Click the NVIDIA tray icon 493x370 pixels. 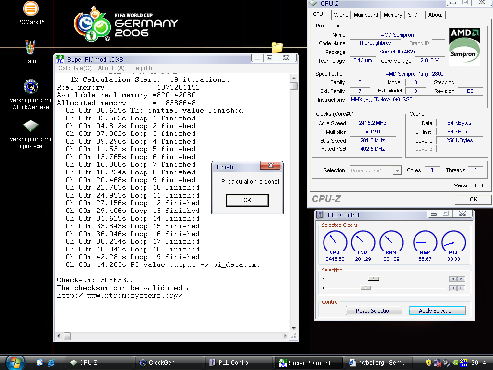[454, 363]
